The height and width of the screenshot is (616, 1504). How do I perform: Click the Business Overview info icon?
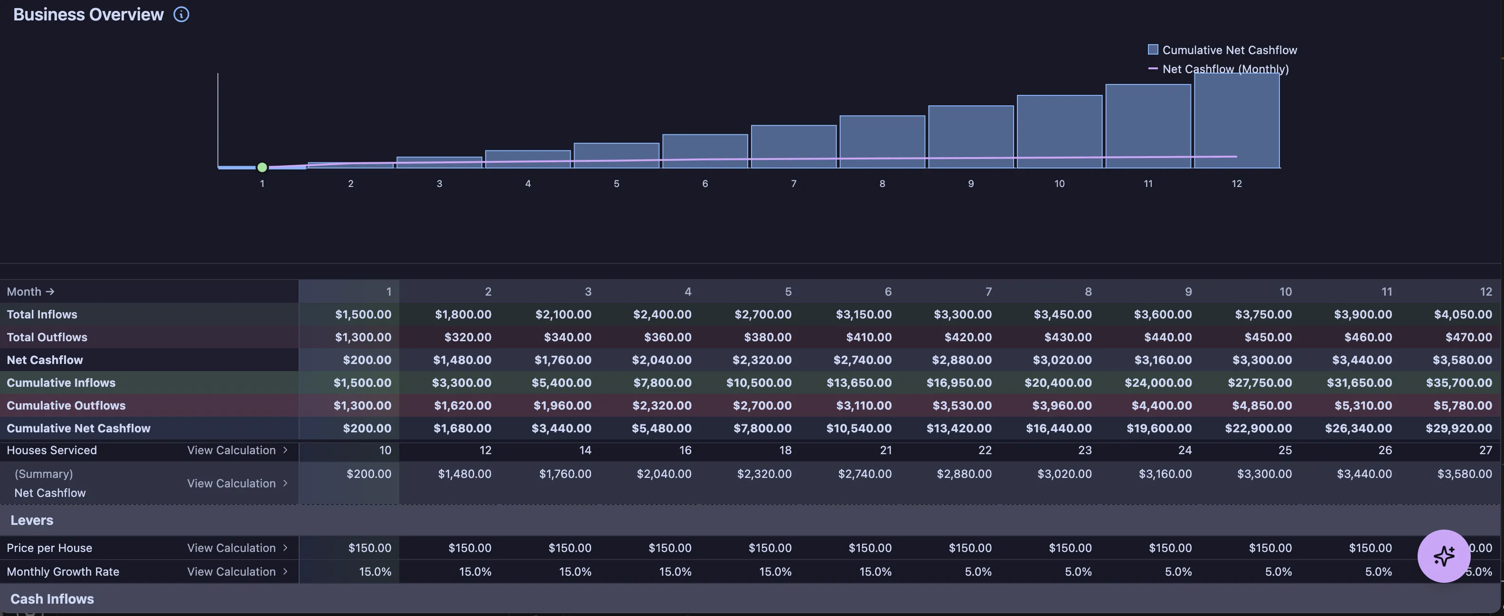click(181, 15)
